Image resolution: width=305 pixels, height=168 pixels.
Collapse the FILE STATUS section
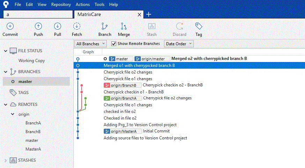click(6, 51)
